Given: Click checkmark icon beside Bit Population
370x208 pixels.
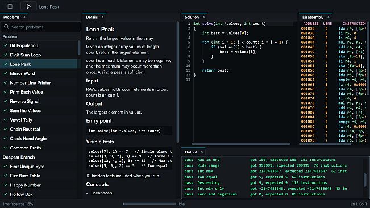Looking at the screenshot, I should coord(6,45).
